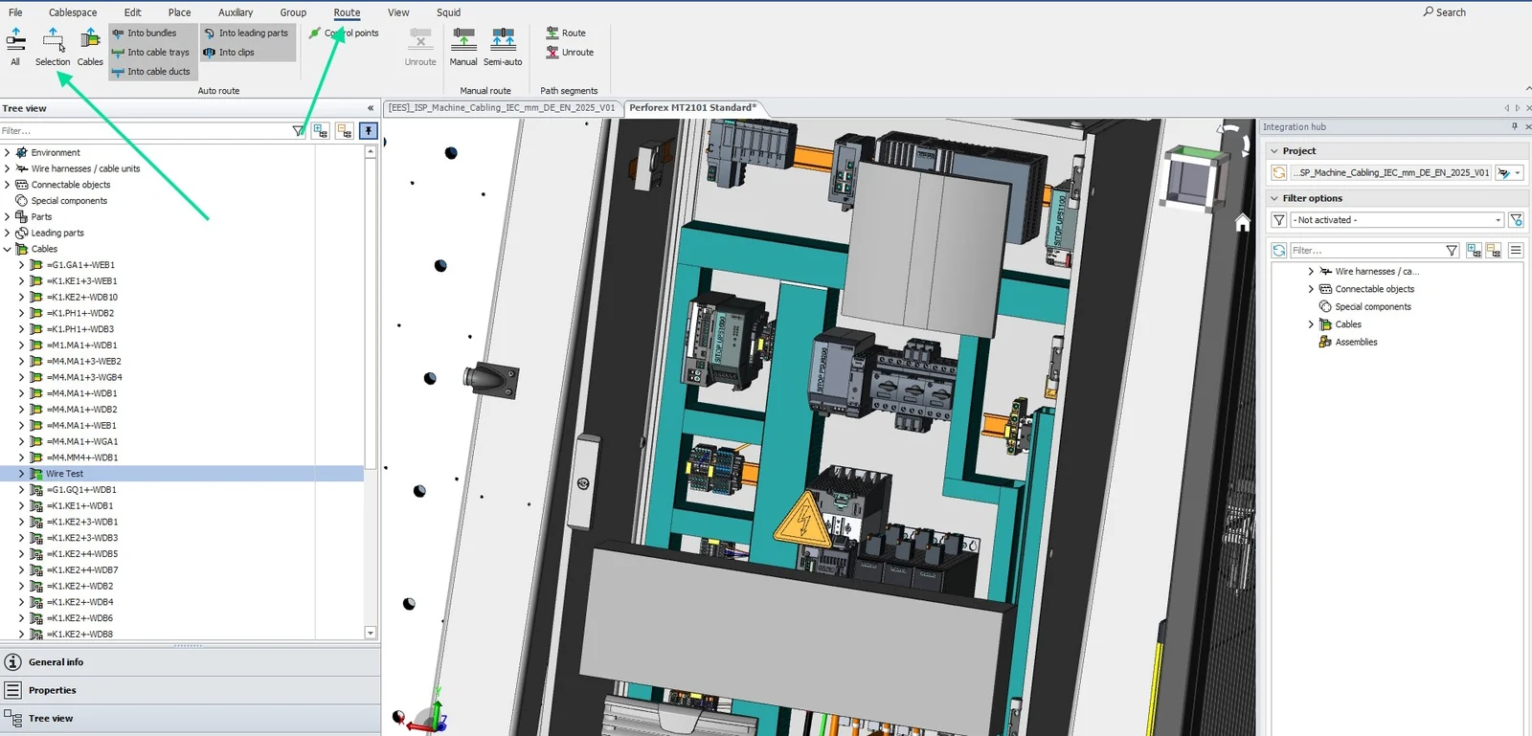This screenshot has width=1532, height=736.
Task: Select cable =M4.MA1+3-WGB4 in tree
Action: click(x=84, y=377)
